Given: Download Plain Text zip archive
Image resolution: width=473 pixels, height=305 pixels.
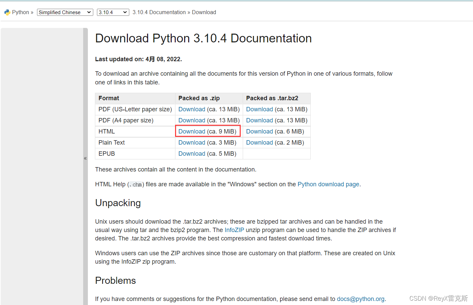Looking at the screenshot, I should pyautogui.click(x=192, y=143).
